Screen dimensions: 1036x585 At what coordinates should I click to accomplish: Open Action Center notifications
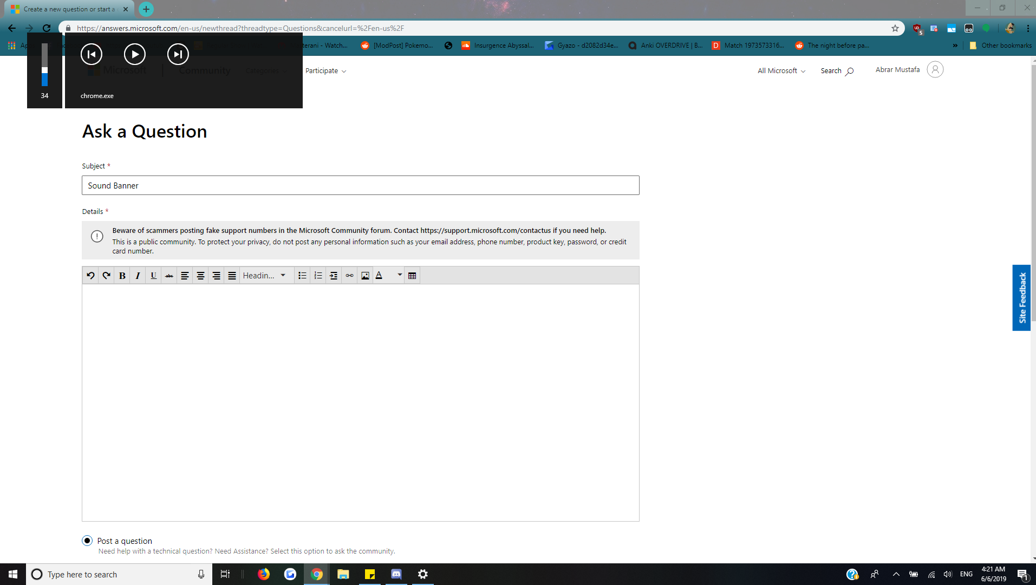(1023, 574)
